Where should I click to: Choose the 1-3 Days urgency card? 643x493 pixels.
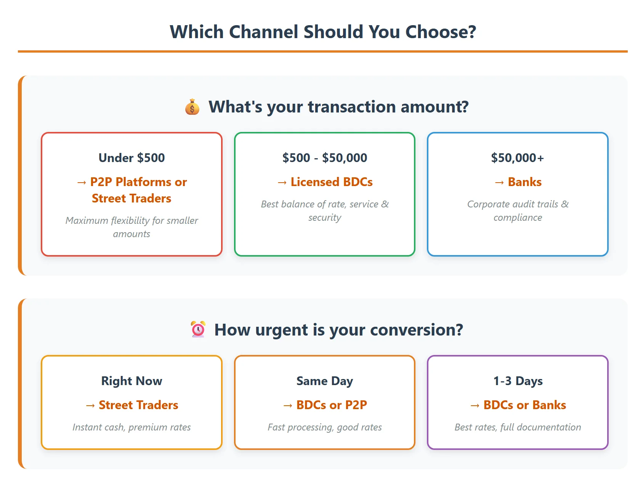pyautogui.click(x=518, y=402)
